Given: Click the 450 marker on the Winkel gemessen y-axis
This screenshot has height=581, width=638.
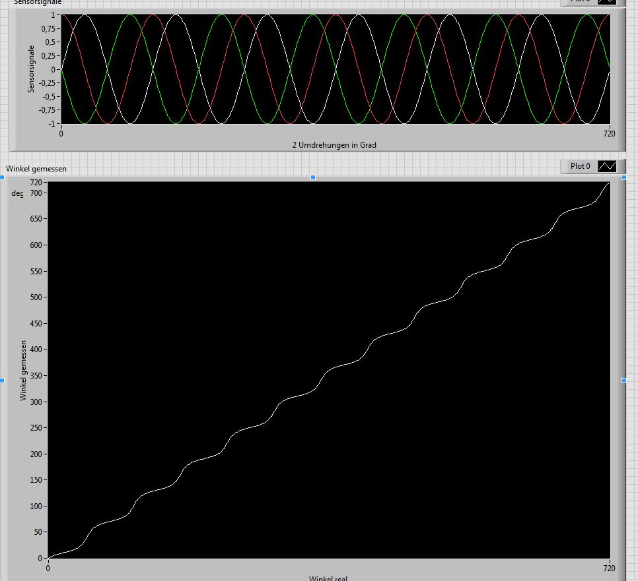Looking at the screenshot, I should 36,323.
